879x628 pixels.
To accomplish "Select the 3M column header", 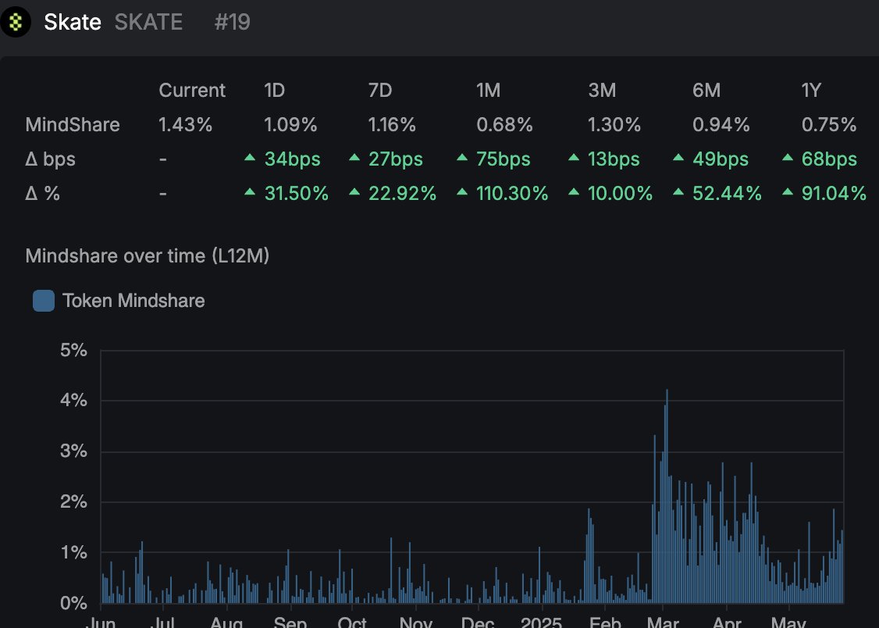I will 602,91.
